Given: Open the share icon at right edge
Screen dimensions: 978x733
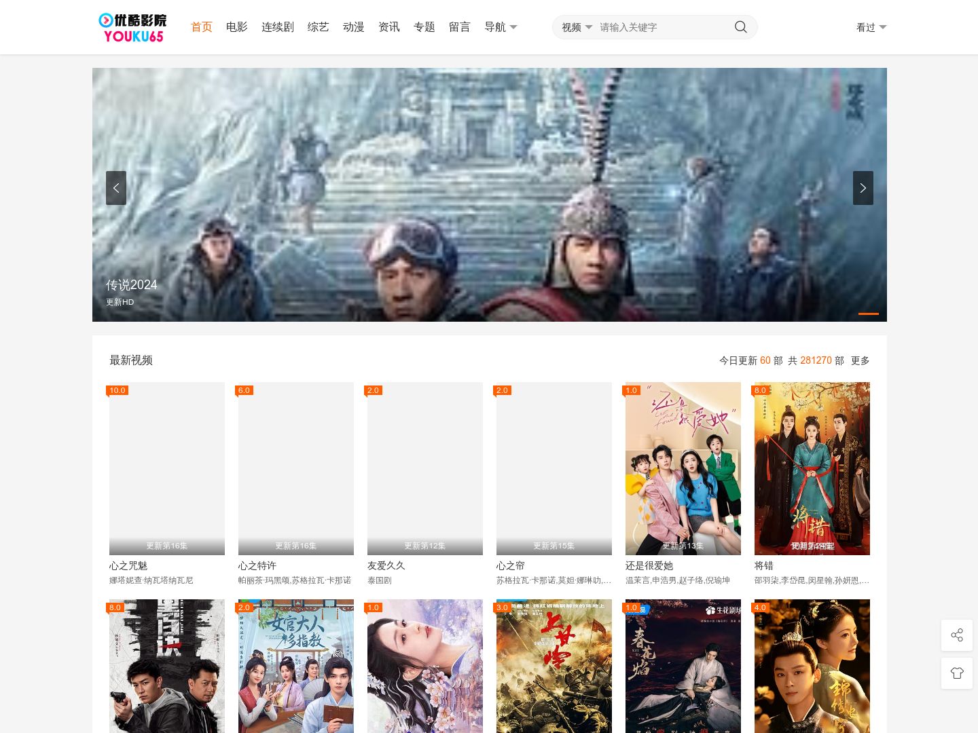Looking at the screenshot, I should pyautogui.click(x=957, y=635).
